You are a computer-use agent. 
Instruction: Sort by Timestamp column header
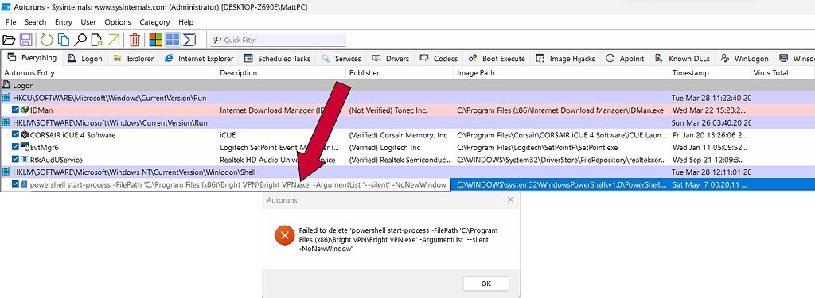pyautogui.click(x=709, y=72)
